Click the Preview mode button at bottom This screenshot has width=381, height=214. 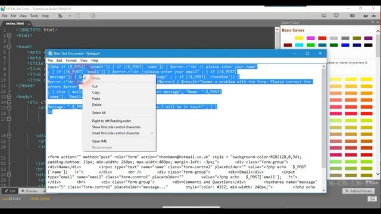pyautogui.click(x=29, y=191)
